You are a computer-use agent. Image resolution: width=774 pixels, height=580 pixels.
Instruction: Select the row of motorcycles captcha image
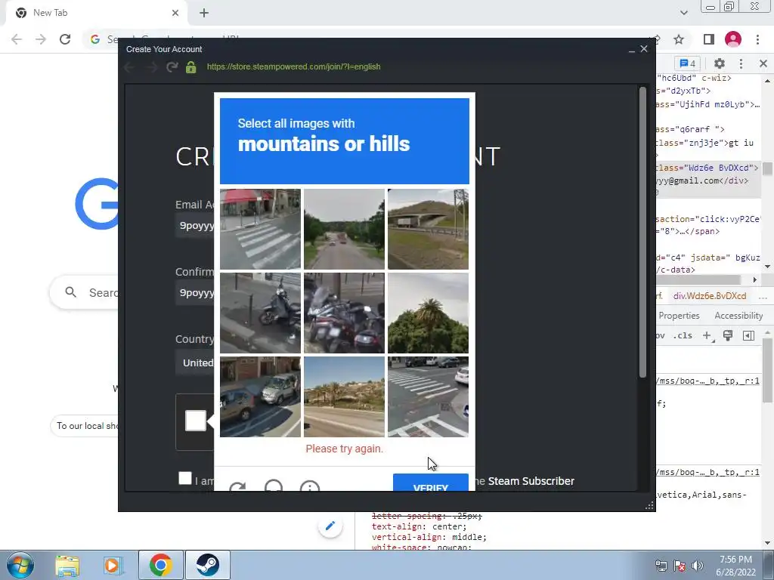click(x=344, y=313)
